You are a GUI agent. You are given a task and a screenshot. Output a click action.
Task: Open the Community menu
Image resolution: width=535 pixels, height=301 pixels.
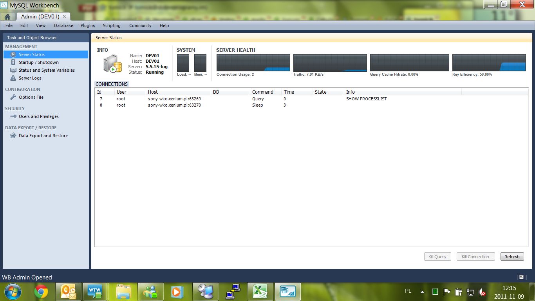pos(140,25)
